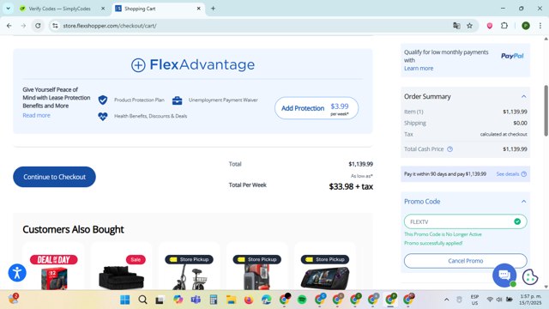Image resolution: width=549 pixels, height=309 pixels.
Task: Open live chat bubble
Action: [504, 275]
